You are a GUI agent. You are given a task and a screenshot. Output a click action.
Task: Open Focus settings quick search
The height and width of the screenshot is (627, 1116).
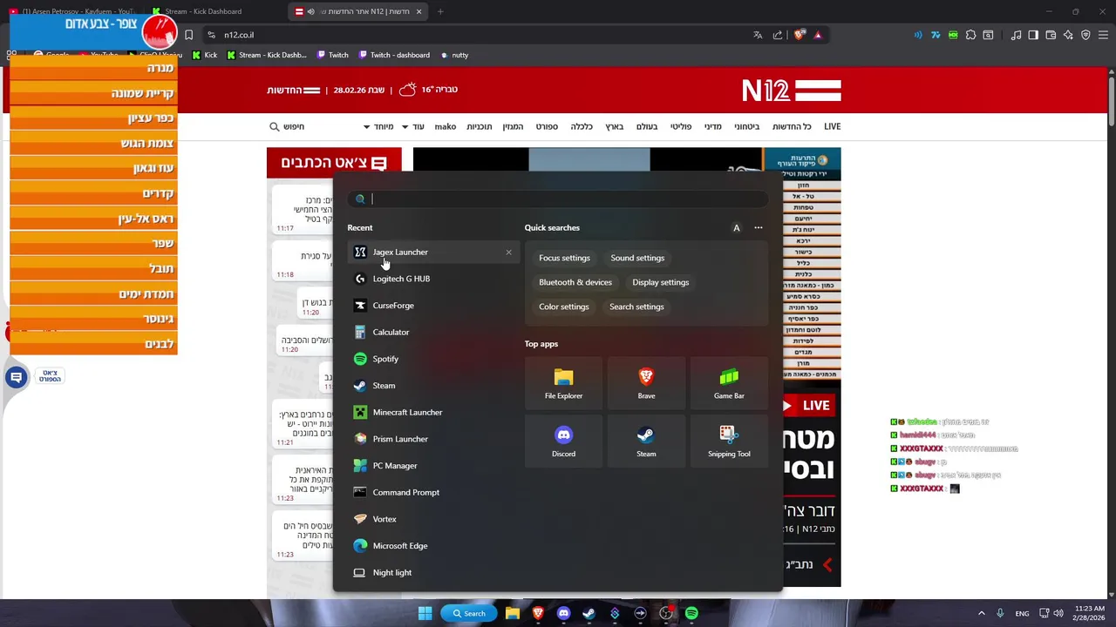click(x=564, y=258)
